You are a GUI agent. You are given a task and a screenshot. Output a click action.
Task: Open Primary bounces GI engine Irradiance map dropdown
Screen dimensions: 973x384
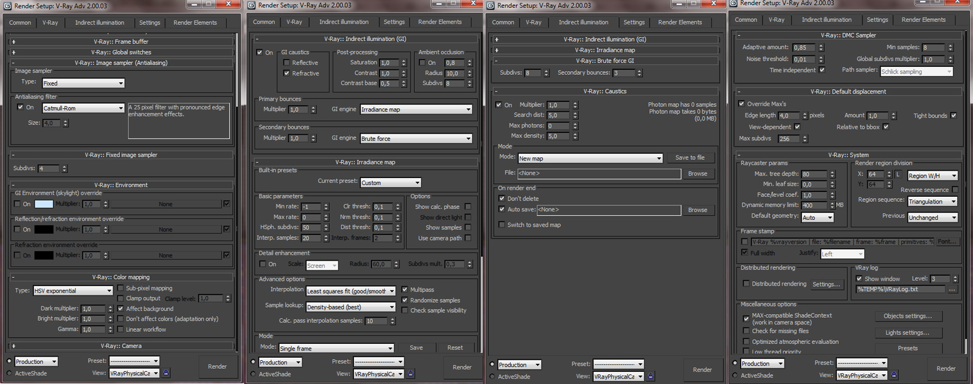(416, 109)
